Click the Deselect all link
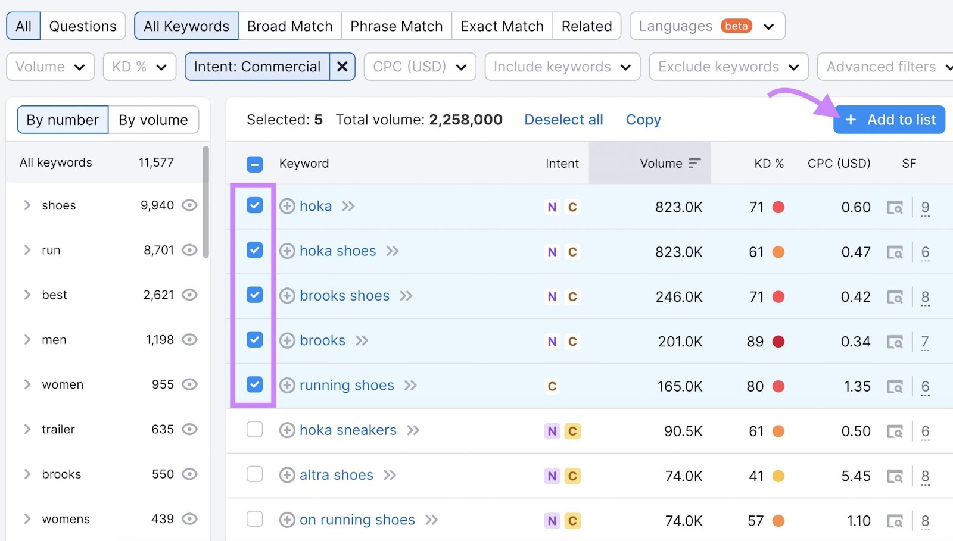Image resolution: width=953 pixels, height=541 pixels. [563, 119]
